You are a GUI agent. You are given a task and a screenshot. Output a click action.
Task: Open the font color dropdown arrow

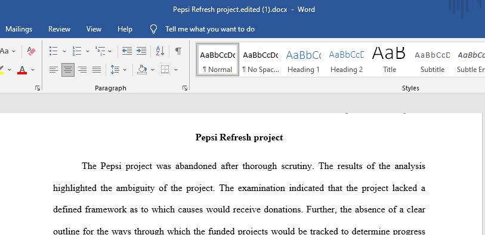coord(33,70)
